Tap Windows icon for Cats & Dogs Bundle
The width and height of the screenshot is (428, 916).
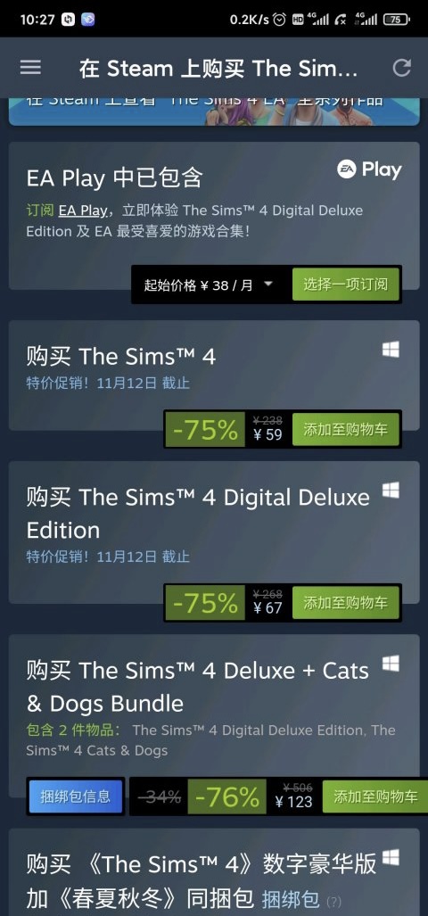(x=391, y=664)
